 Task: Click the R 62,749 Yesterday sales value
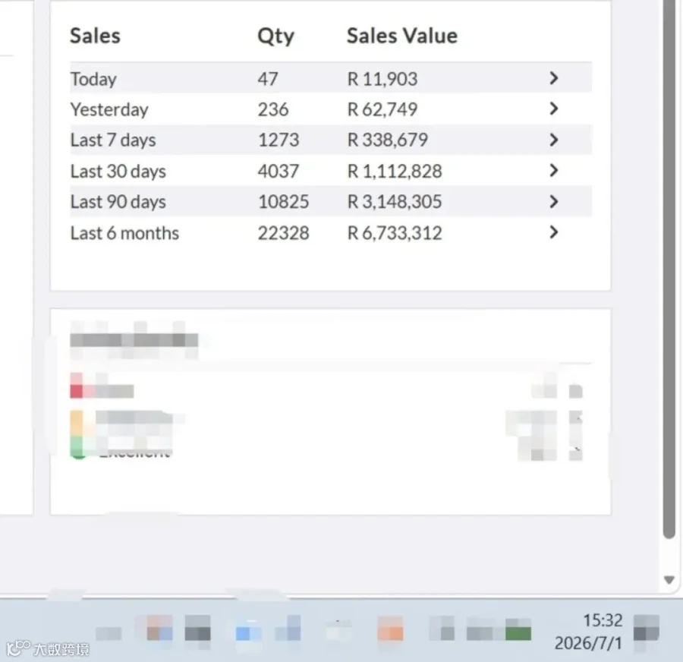[x=382, y=109]
